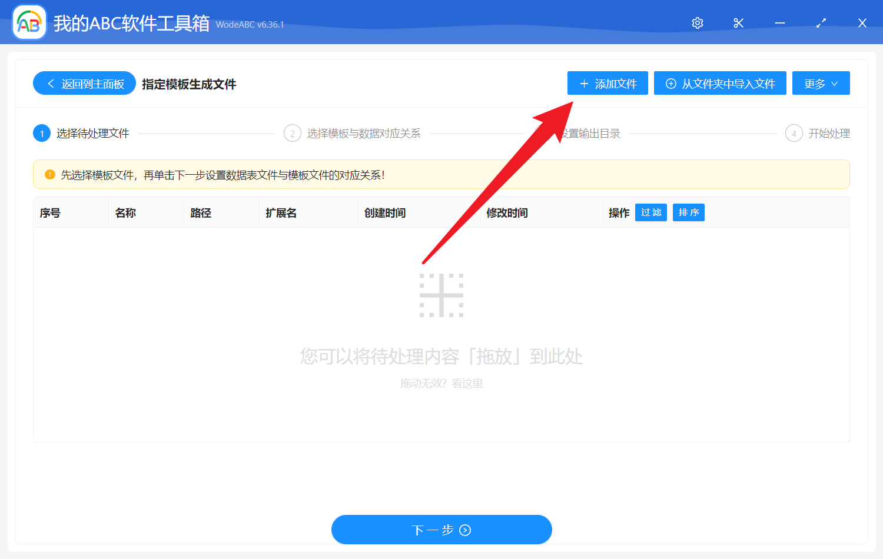Image resolution: width=883 pixels, height=559 pixels.
Task: Click the ABC toolbox logo icon
Action: (29, 22)
